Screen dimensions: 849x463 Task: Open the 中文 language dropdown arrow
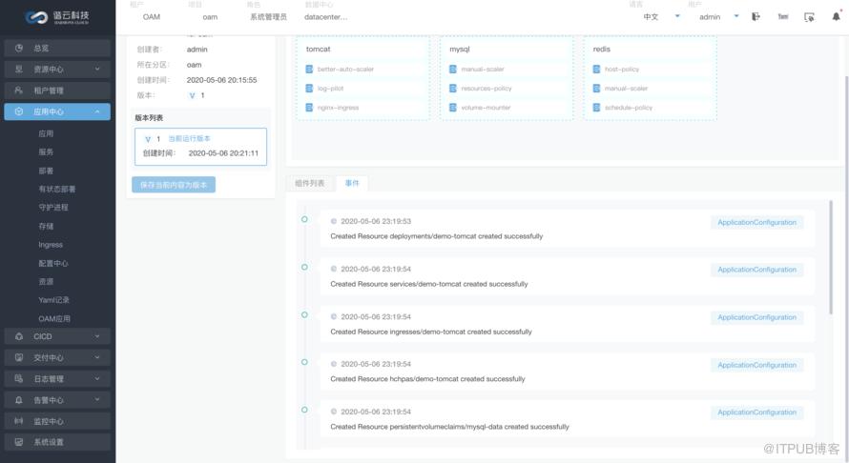[x=677, y=16]
